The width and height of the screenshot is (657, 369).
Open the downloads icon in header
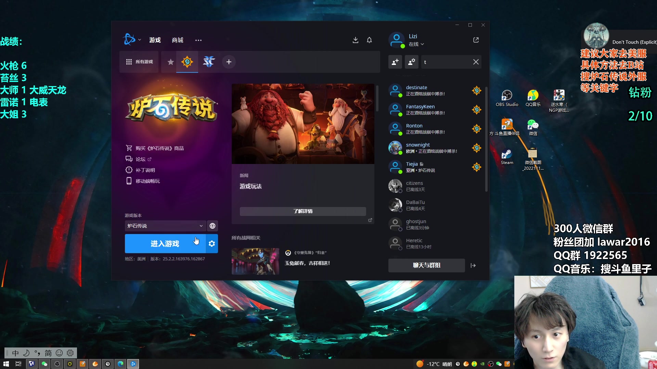pos(356,40)
